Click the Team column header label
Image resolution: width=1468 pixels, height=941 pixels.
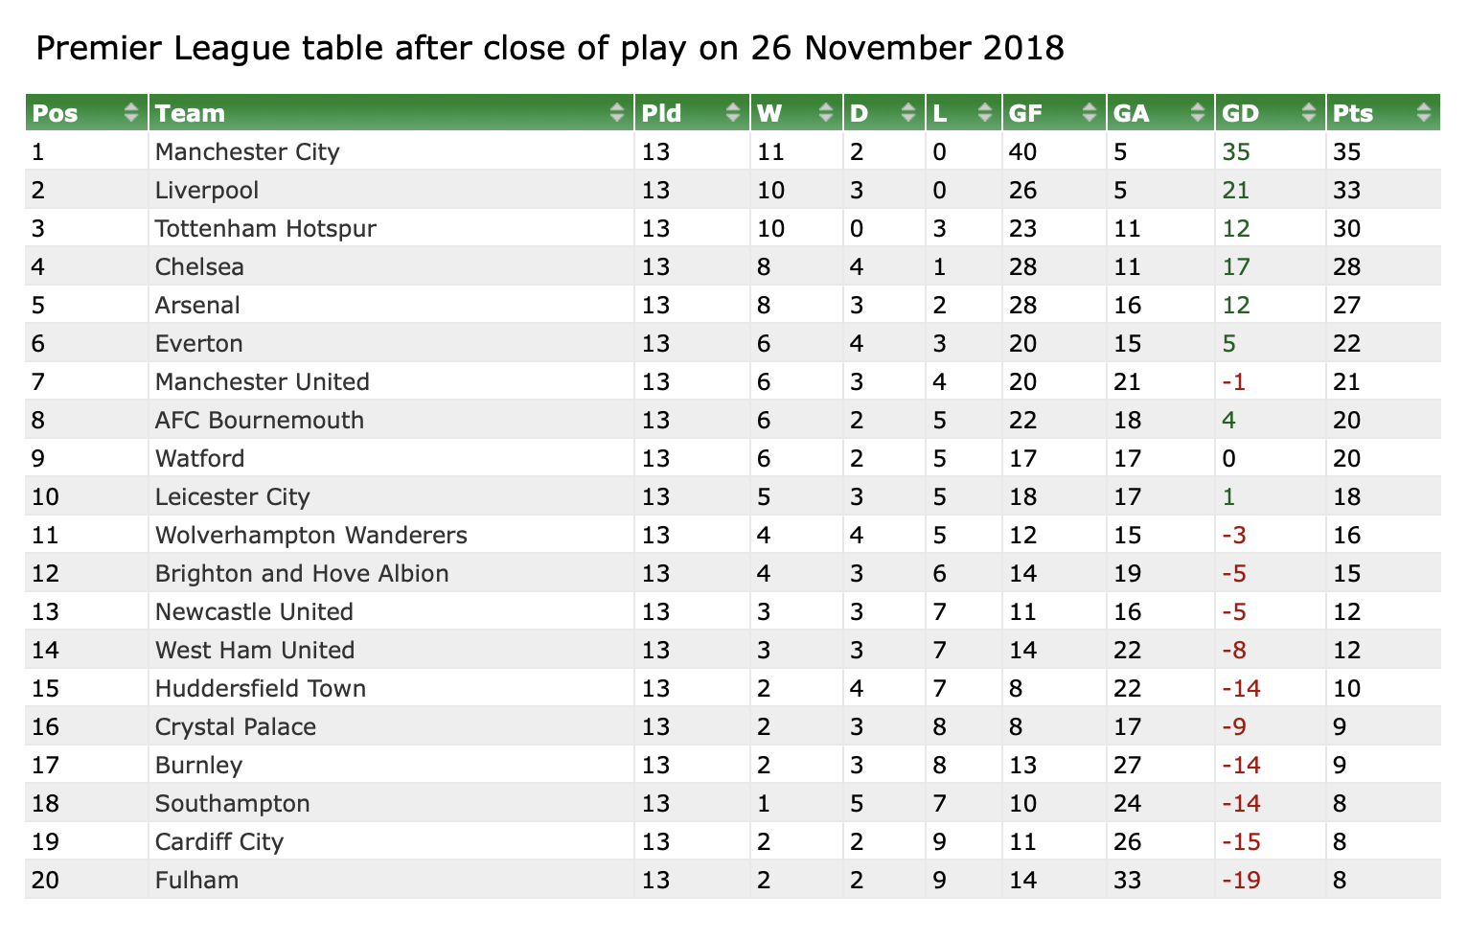pos(190,113)
